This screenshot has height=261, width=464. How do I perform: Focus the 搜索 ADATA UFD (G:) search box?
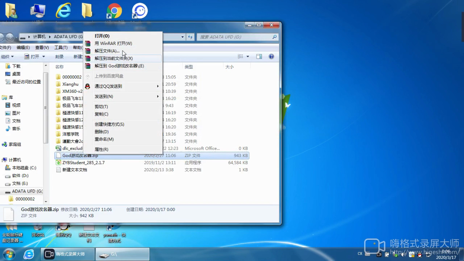pyautogui.click(x=238, y=37)
